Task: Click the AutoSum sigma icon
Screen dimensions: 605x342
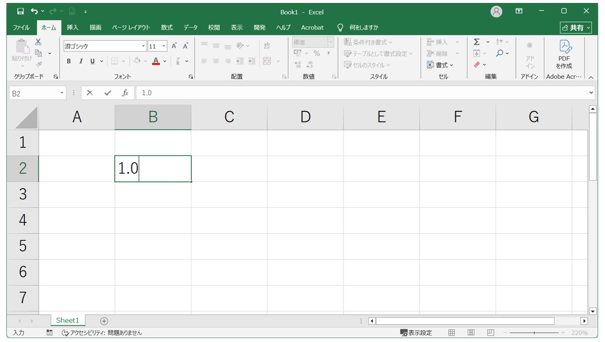Action: 476,42
